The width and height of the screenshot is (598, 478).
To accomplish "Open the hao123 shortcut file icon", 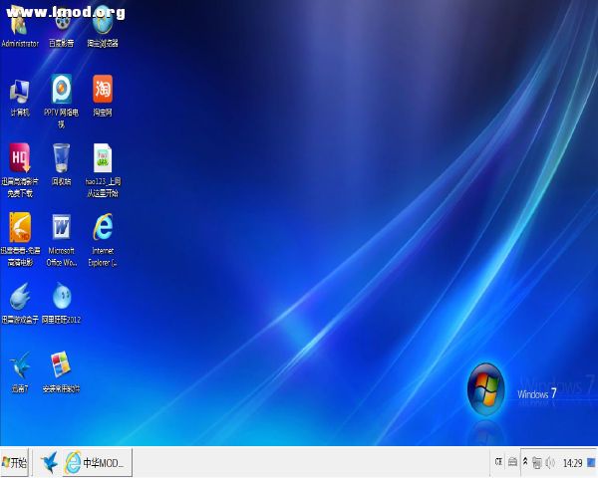I will [103, 159].
